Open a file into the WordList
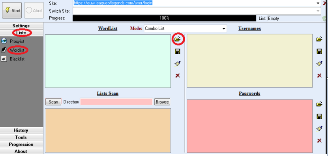This screenshot has height=156, width=328. pos(177,39)
